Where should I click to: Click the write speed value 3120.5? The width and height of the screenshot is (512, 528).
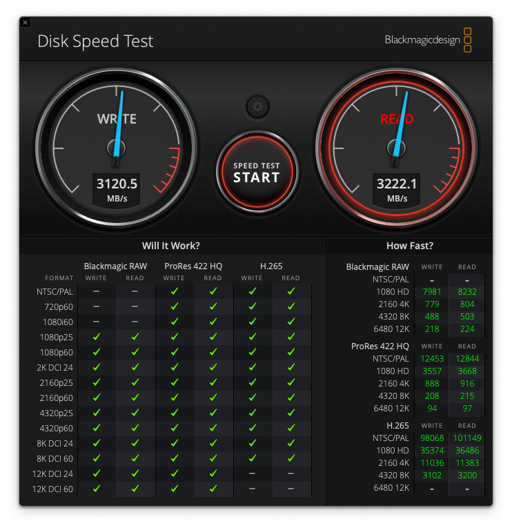(x=117, y=184)
